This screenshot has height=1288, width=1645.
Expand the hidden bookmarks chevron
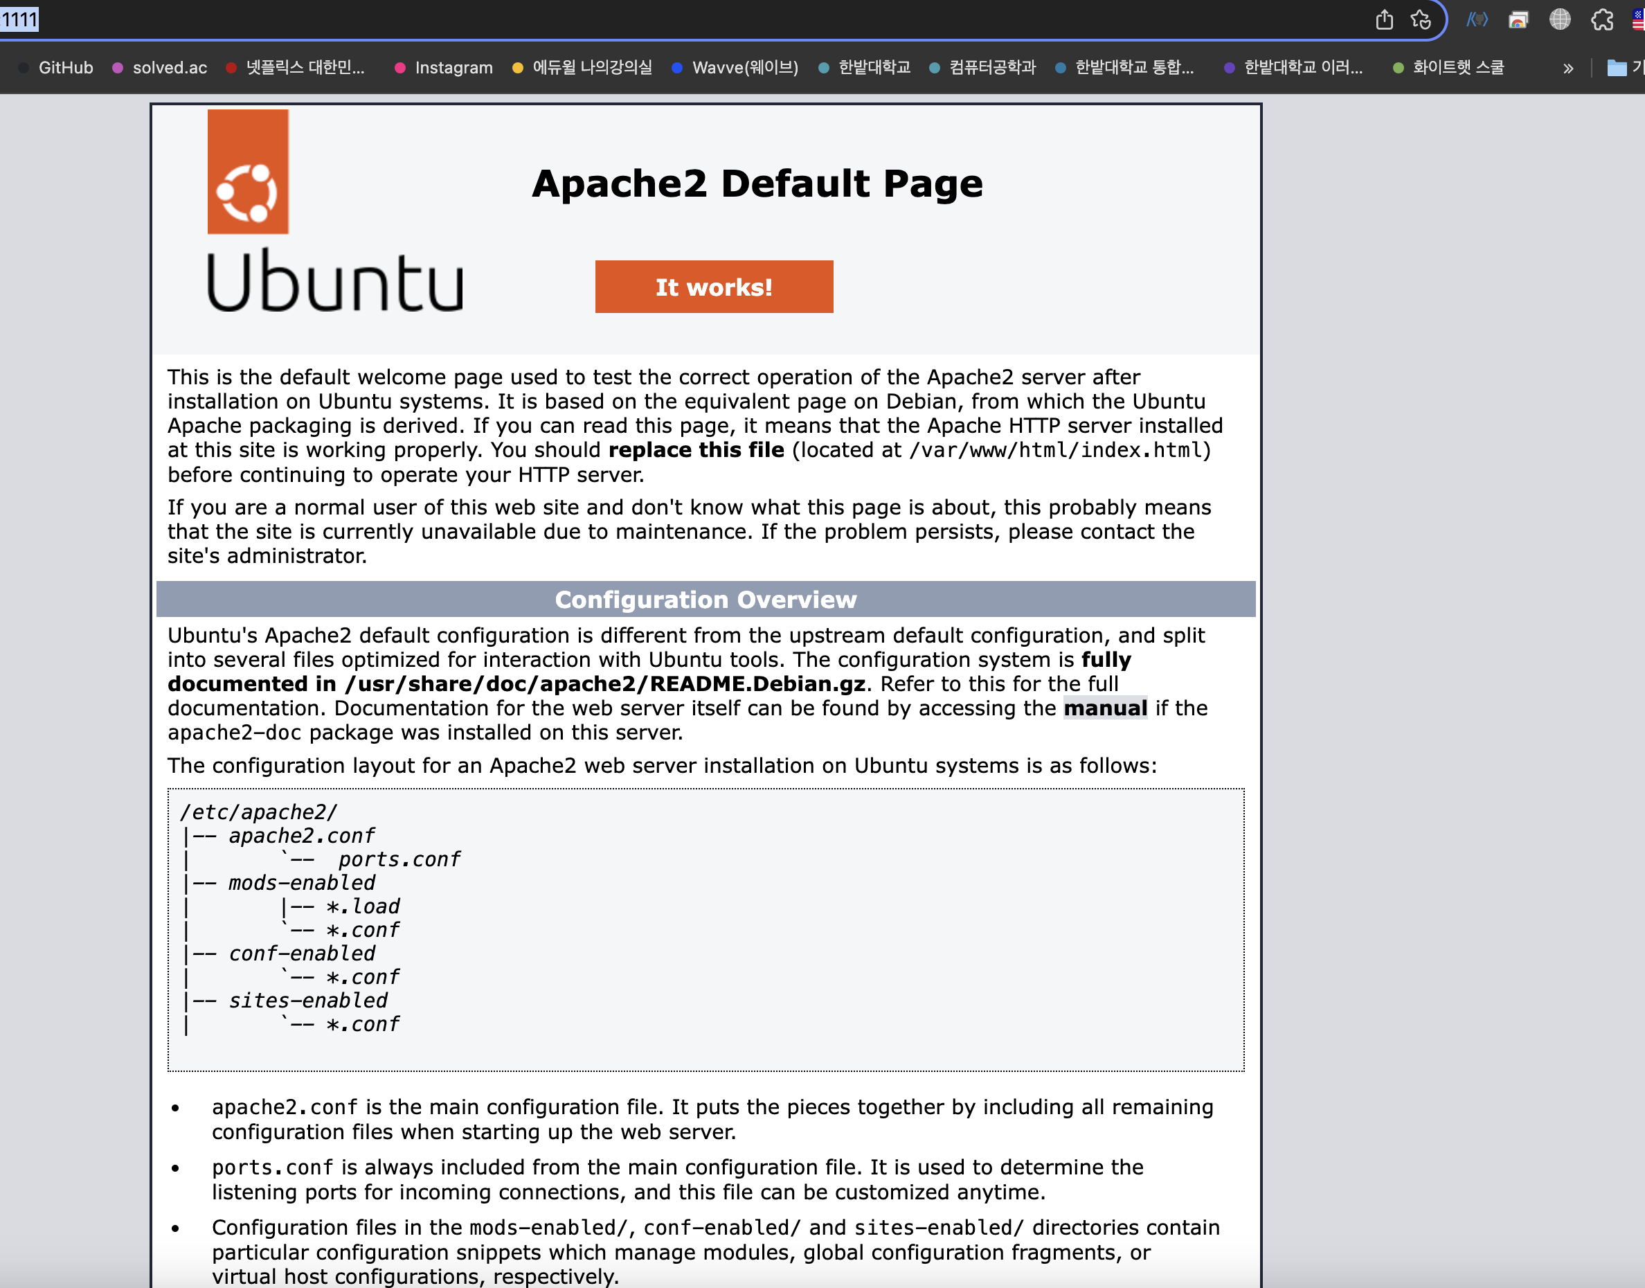coord(1568,68)
